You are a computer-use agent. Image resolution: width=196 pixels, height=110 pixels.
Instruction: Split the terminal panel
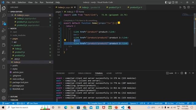[x=182, y=73]
